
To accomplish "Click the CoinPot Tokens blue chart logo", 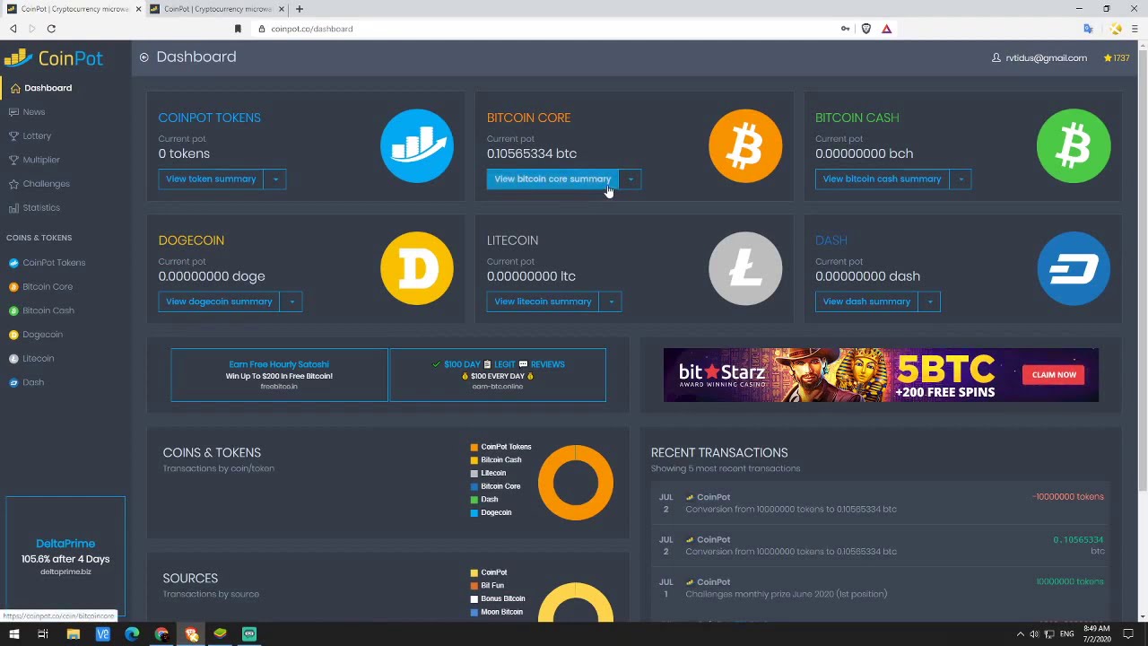I will pos(417,145).
